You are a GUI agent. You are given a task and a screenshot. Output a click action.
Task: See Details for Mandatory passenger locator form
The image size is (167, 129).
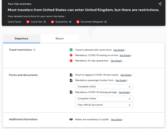pos(121,81)
